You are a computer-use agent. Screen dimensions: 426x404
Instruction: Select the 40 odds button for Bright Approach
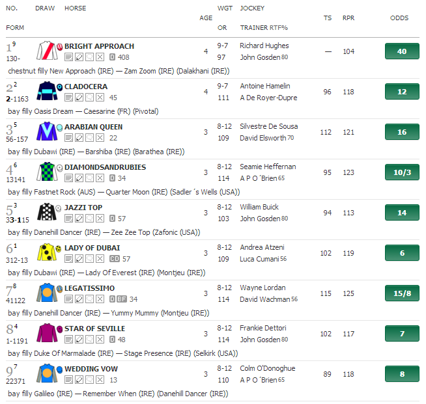click(402, 51)
